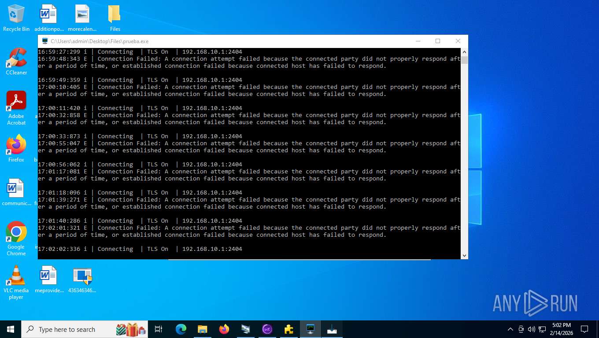Launch CCleaner from desktop shortcut
The width and height of the screenshot is (599, 338).
click(x=16, y=61)
